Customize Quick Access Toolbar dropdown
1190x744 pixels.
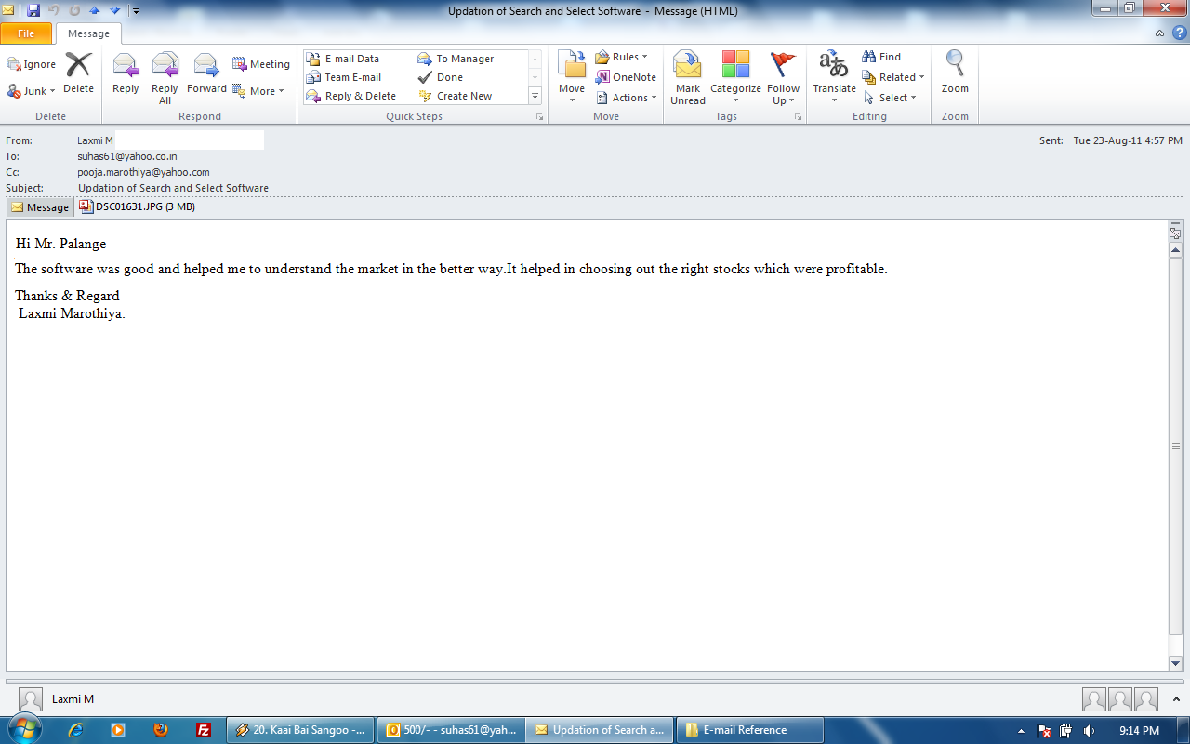pos(136,11)
